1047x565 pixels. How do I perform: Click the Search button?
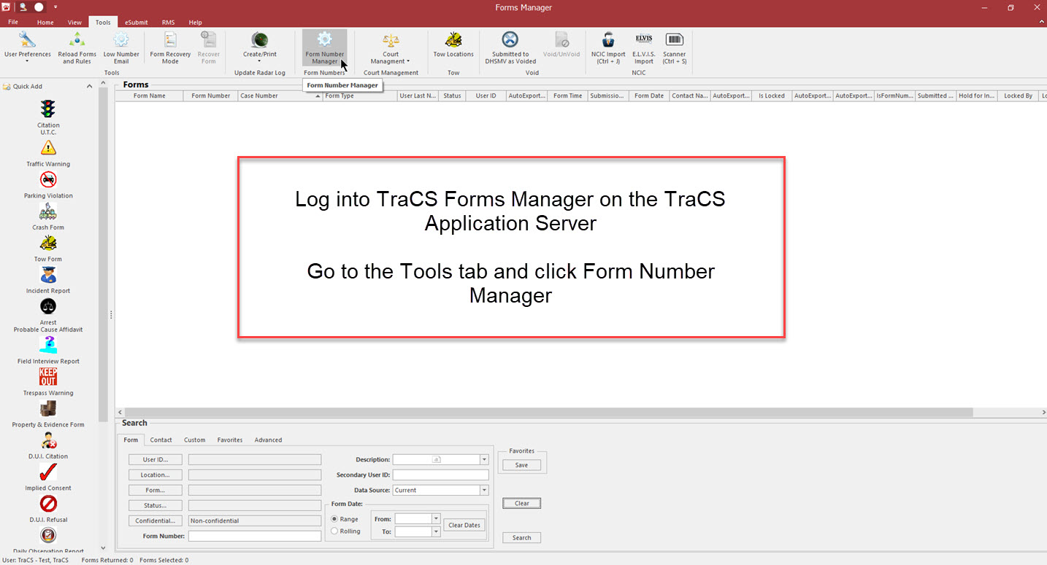(521, 538)
